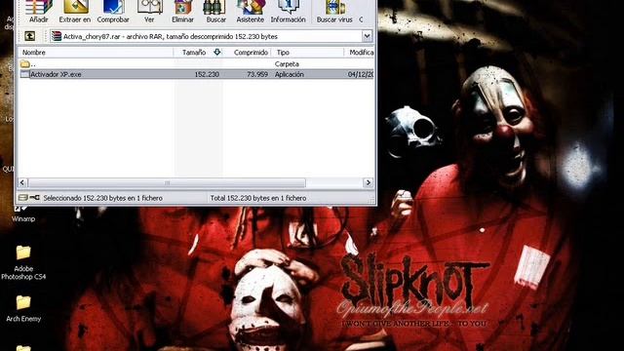
Task: Expand the archive path dropdown
Action: [x=367, y=36]
